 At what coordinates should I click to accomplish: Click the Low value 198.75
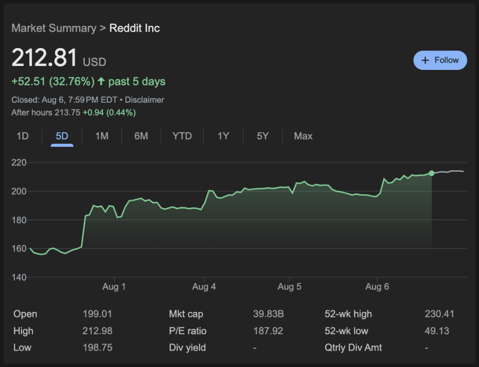tap(98, 348)
